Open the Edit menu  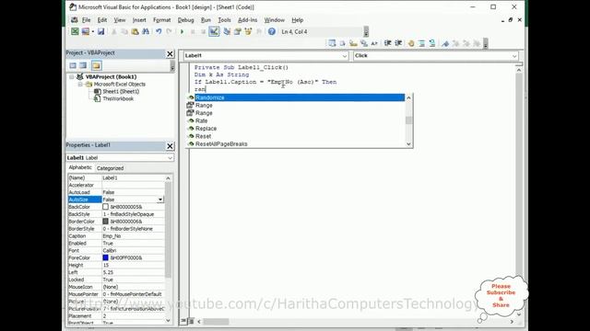click(102, 20)
